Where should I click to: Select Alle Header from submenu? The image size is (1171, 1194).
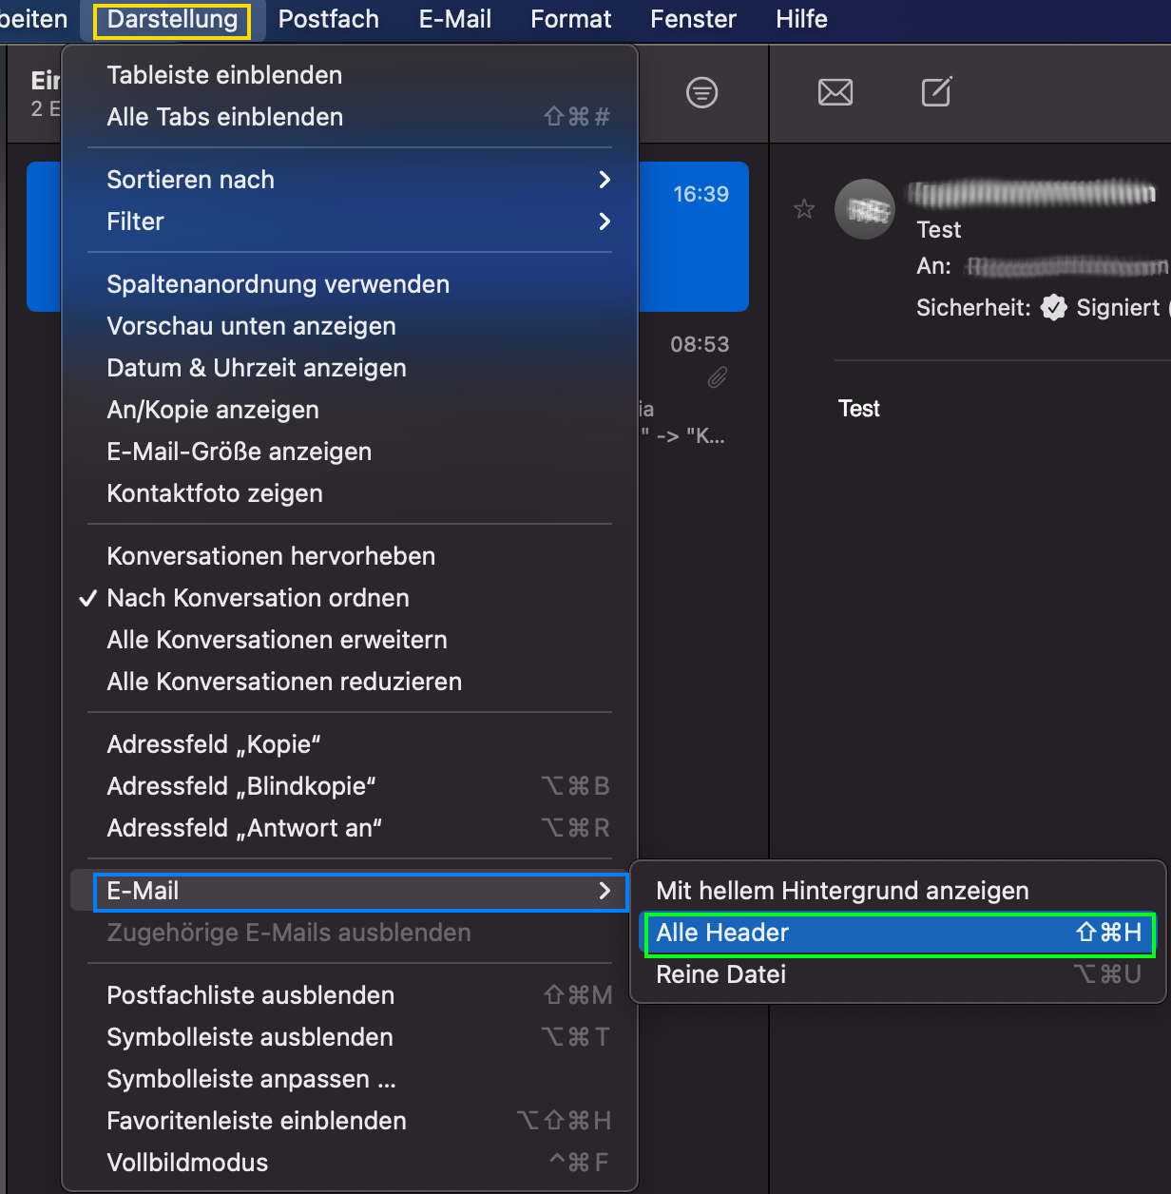[898, 933]
